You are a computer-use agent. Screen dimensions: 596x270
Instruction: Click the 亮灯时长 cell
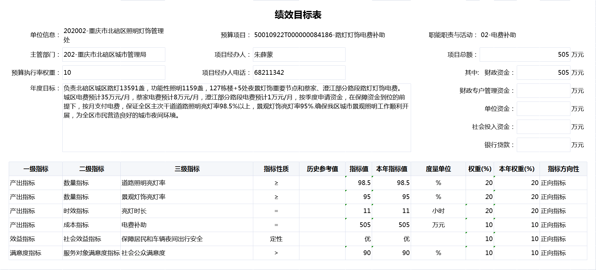(187, 211)
